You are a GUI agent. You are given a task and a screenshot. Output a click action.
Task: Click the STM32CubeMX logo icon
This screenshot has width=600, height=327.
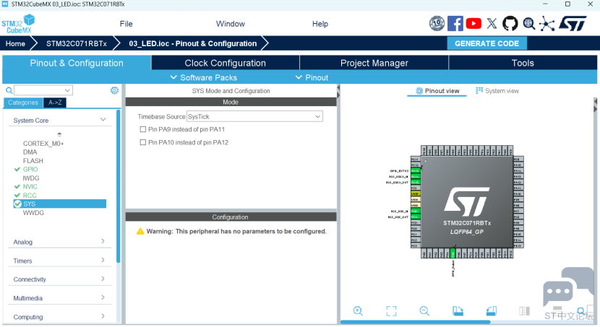click(x=18, y=24)
